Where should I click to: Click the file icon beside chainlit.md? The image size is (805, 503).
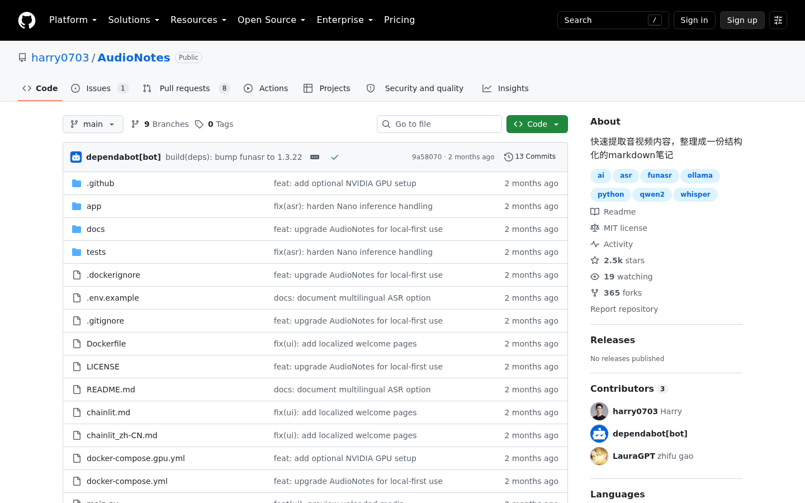click(77, 412)
